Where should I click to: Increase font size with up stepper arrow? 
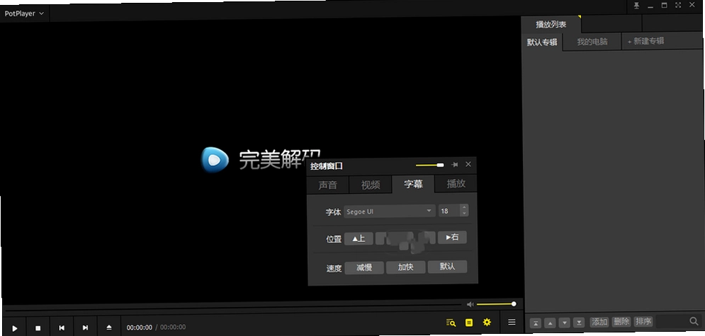(465, 207)
